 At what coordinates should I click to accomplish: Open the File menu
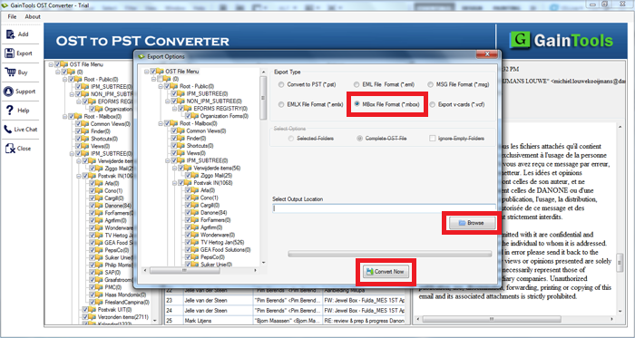[x=12, y=16]
